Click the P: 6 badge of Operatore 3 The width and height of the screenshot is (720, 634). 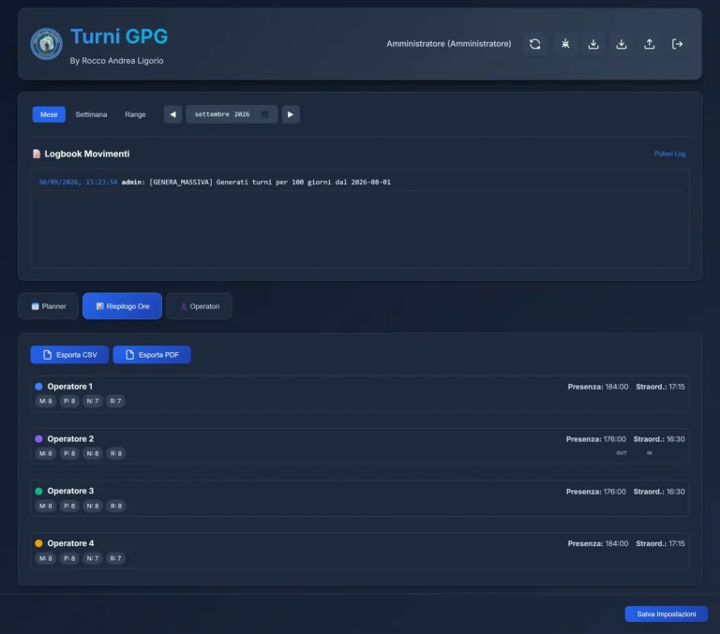pos(69,506)
